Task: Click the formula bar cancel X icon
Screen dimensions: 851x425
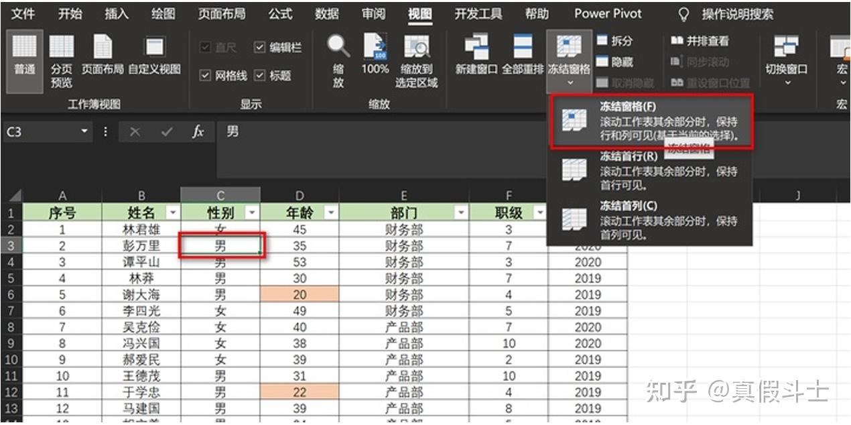Action: tap(135, 132)
